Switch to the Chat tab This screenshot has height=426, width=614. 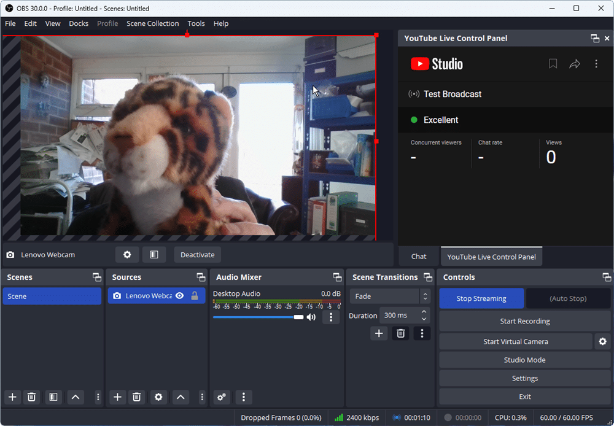(419, 257)
